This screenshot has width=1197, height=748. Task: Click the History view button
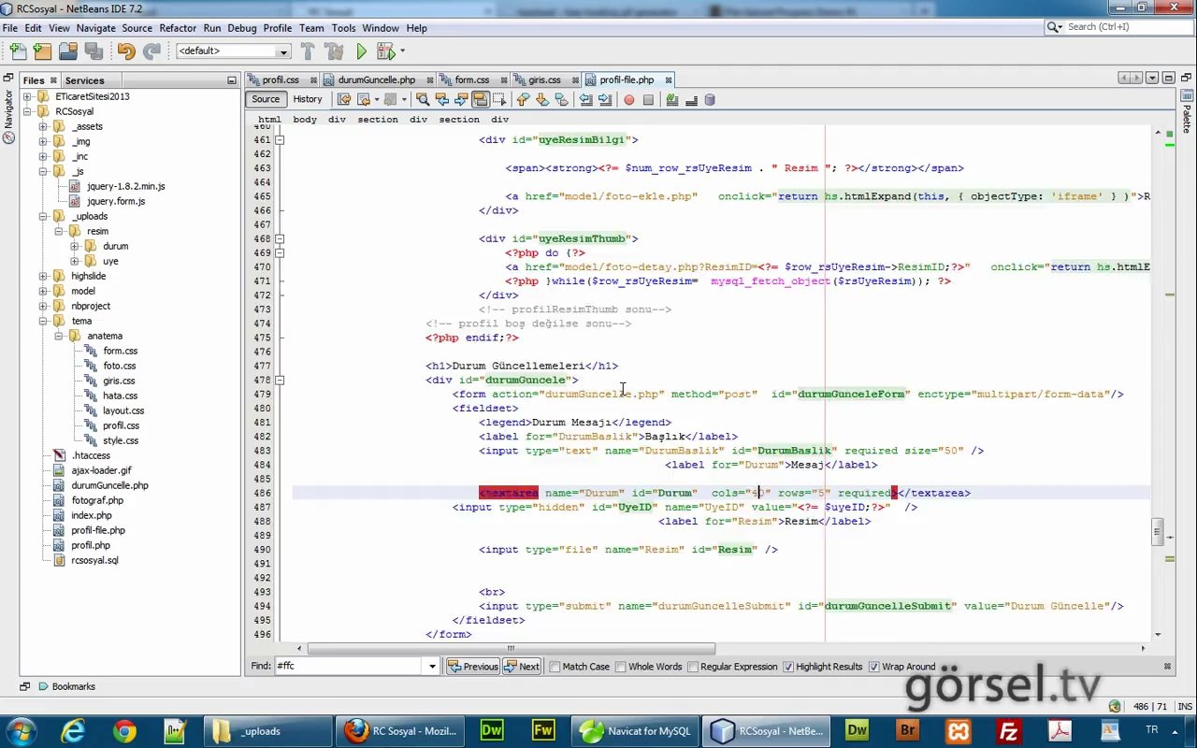[308, 99]
